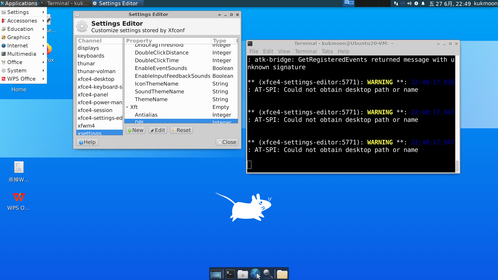Open Graphics submenu

pos(23,37)
